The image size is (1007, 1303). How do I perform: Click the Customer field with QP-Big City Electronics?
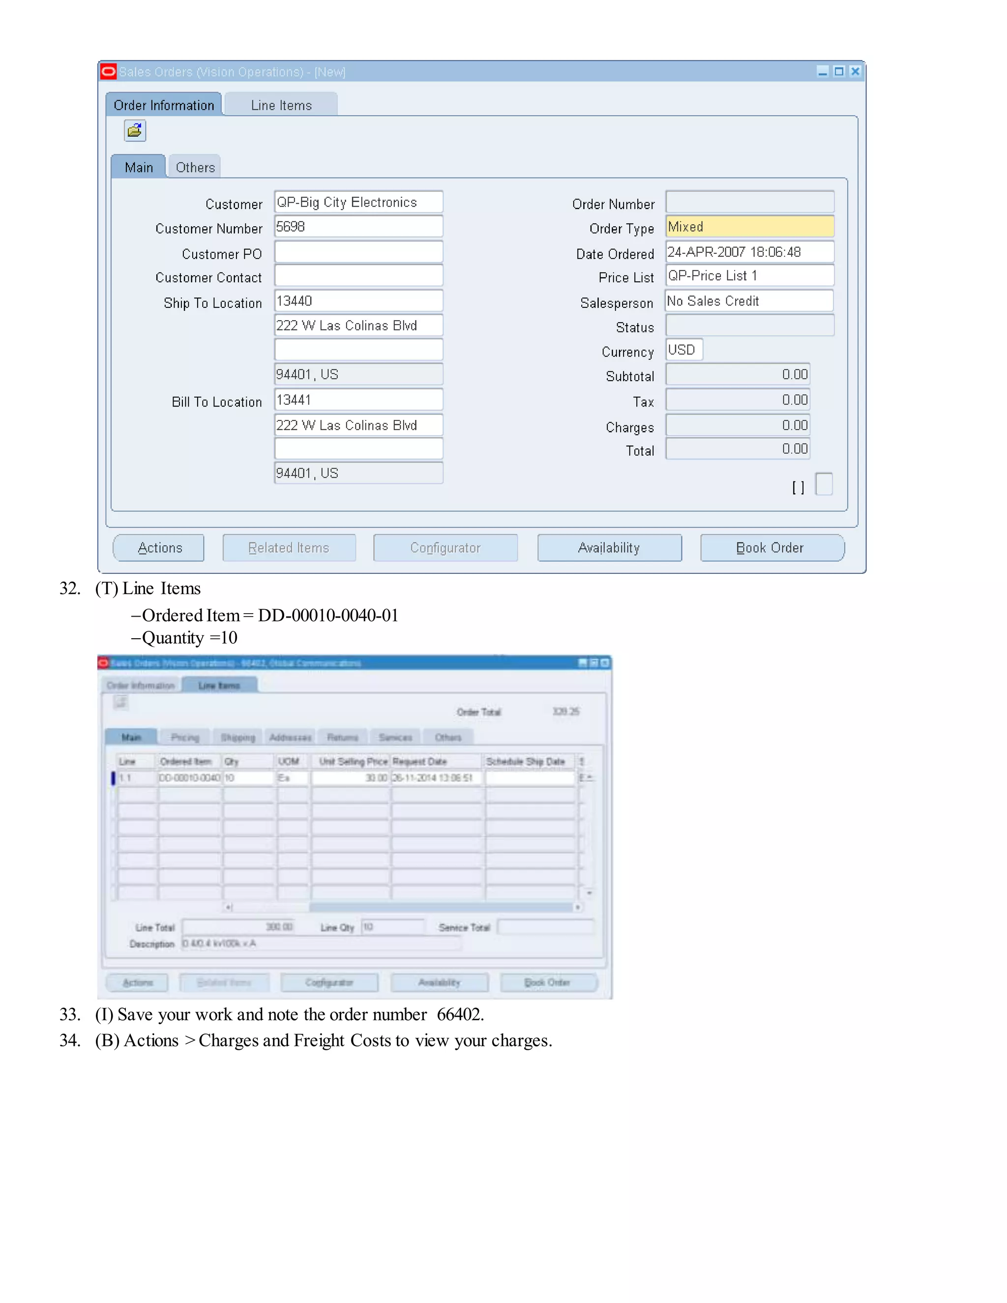358,202
